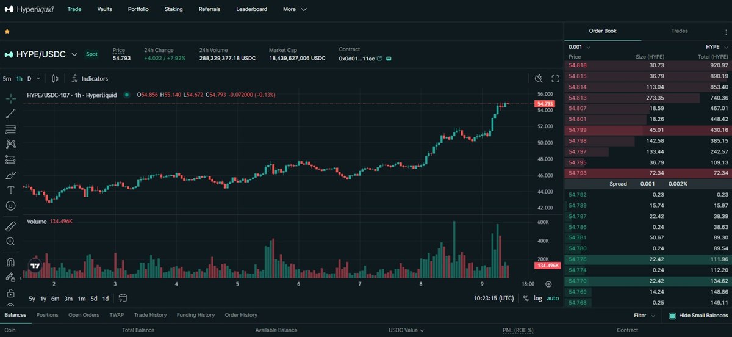Image resolution: width=732 pixels, height=337 pixels.
Task: Toggle log scale on chart
Action: tap(537, 298)
